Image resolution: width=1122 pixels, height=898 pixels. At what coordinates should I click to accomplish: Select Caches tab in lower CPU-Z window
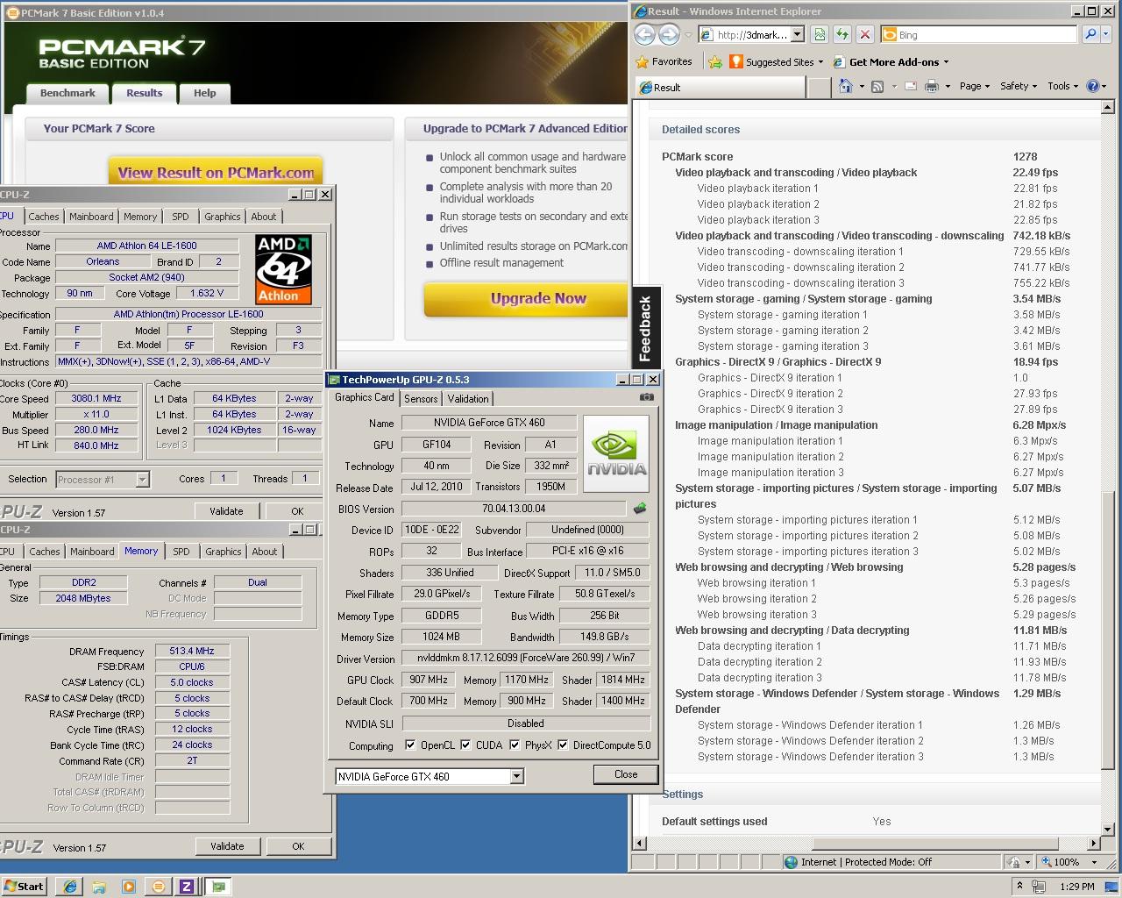coord(45,552)
